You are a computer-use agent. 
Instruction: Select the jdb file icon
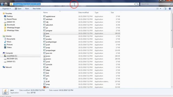[44, 67]
